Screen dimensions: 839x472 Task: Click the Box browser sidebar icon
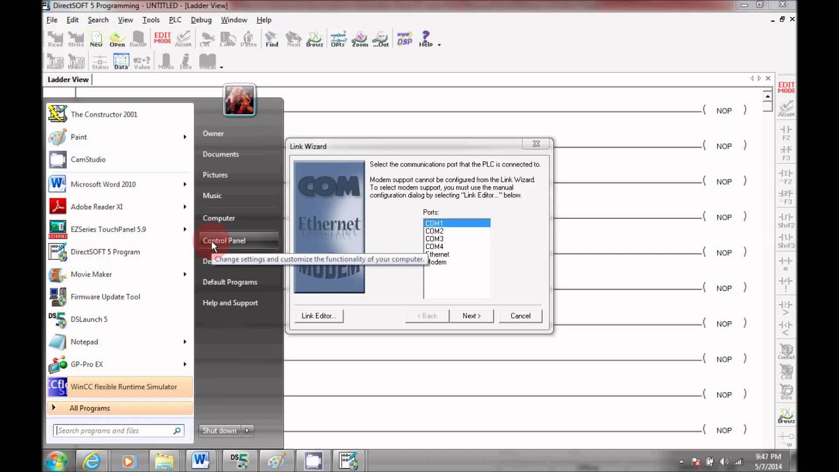pyautogui.click(x=786, y=392)
